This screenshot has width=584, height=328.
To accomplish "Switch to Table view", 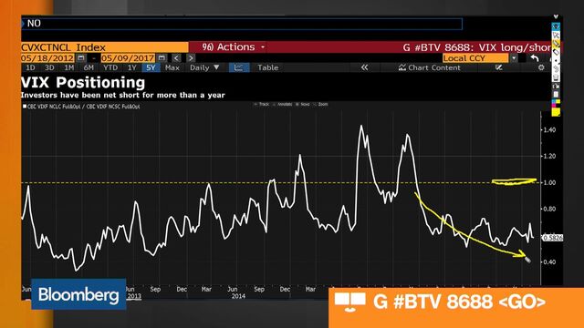I will click(x=267, y=67).
